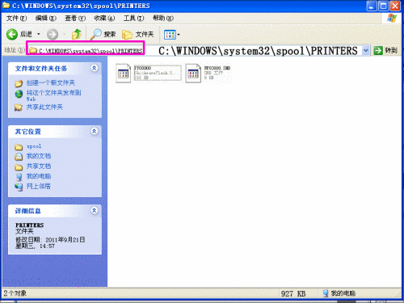Collapse the 文件和文件夹任务 panel
404x303 pixels.
[94, 68]
